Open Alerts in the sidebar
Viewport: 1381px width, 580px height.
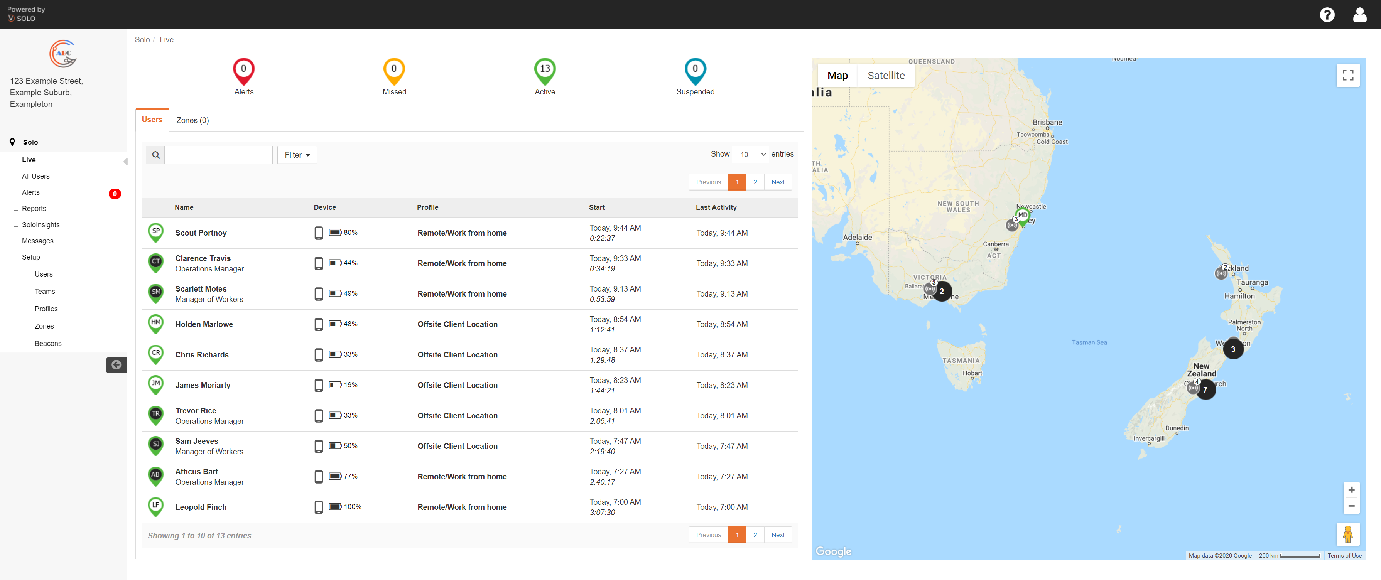pos(30,192)
